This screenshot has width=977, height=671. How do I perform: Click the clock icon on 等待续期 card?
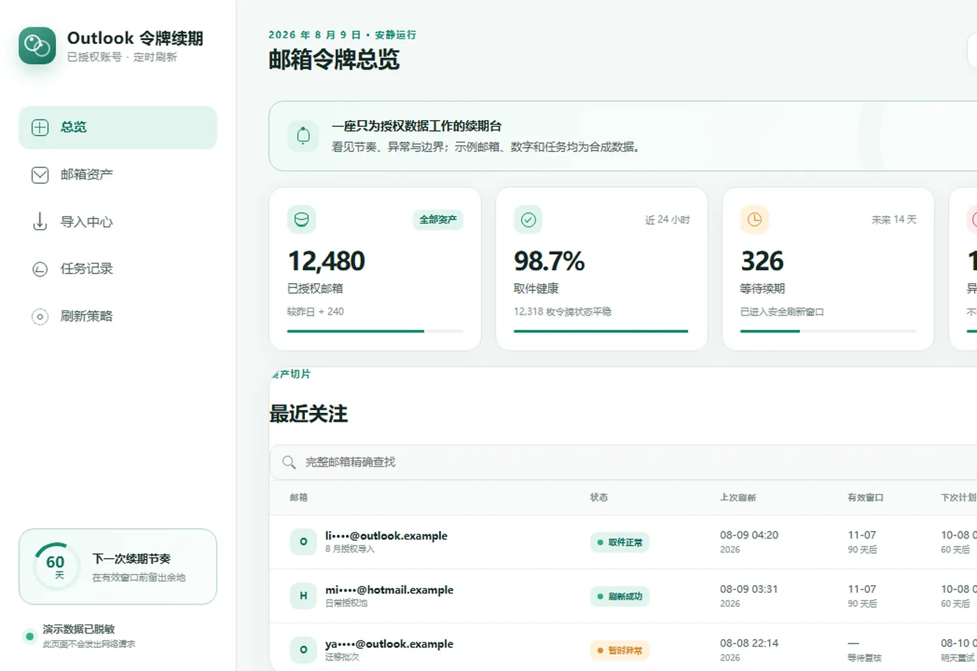754,219
